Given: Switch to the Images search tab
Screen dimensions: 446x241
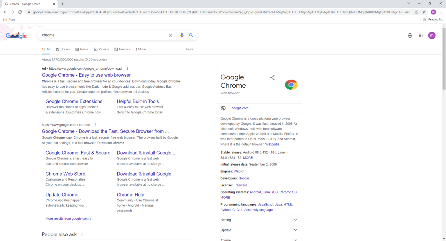Looking at the screenshot, I should click(122, 49).
